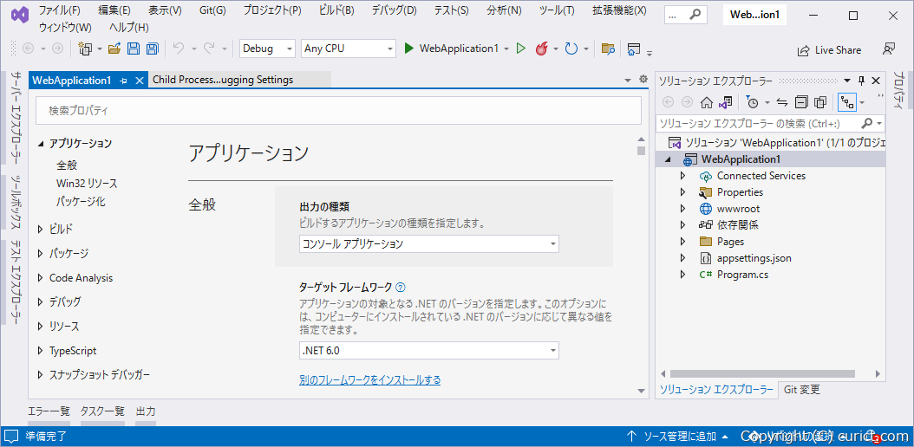Click the Find in Files folder icon

tap(608, 49)
